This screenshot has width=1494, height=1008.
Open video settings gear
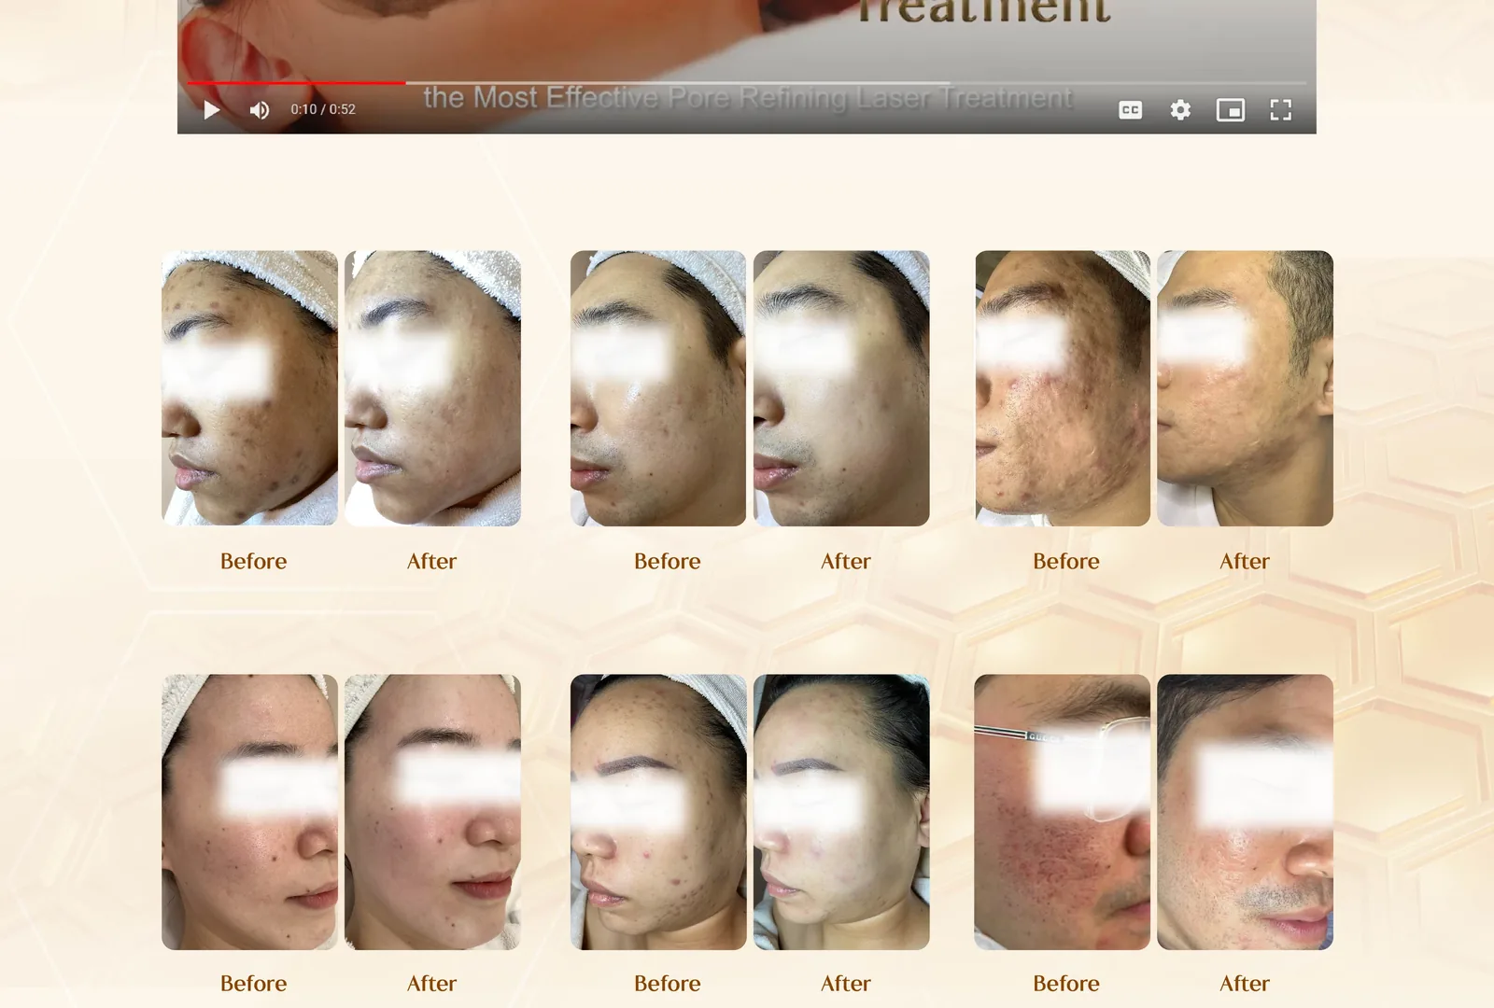click(1180, 110)
